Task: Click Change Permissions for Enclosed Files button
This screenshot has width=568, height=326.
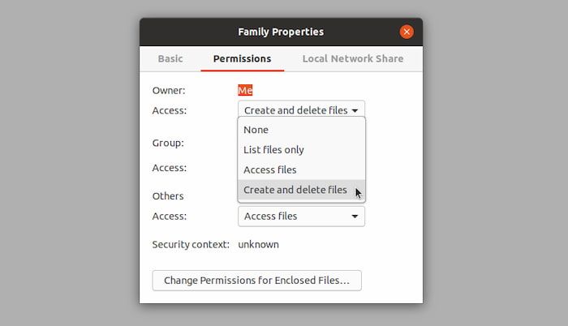Action: point(256,281)
